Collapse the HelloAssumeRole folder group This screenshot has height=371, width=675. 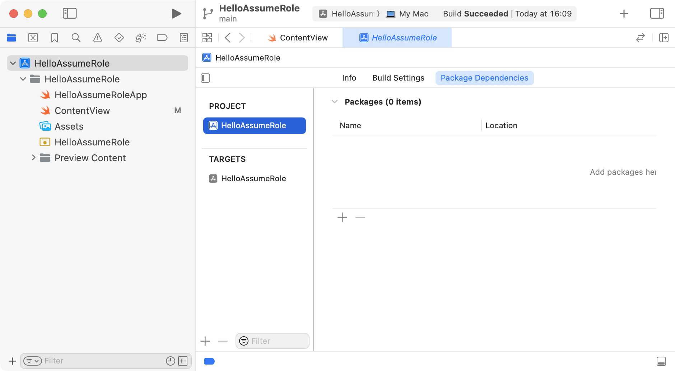[23, 79]
